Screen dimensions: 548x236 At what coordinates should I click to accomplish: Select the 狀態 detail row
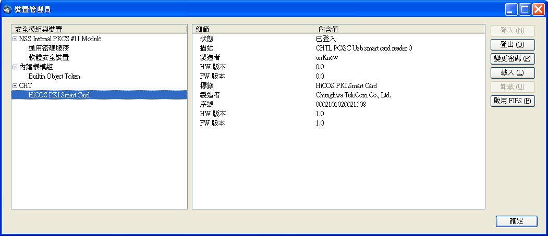click(338, 39)
